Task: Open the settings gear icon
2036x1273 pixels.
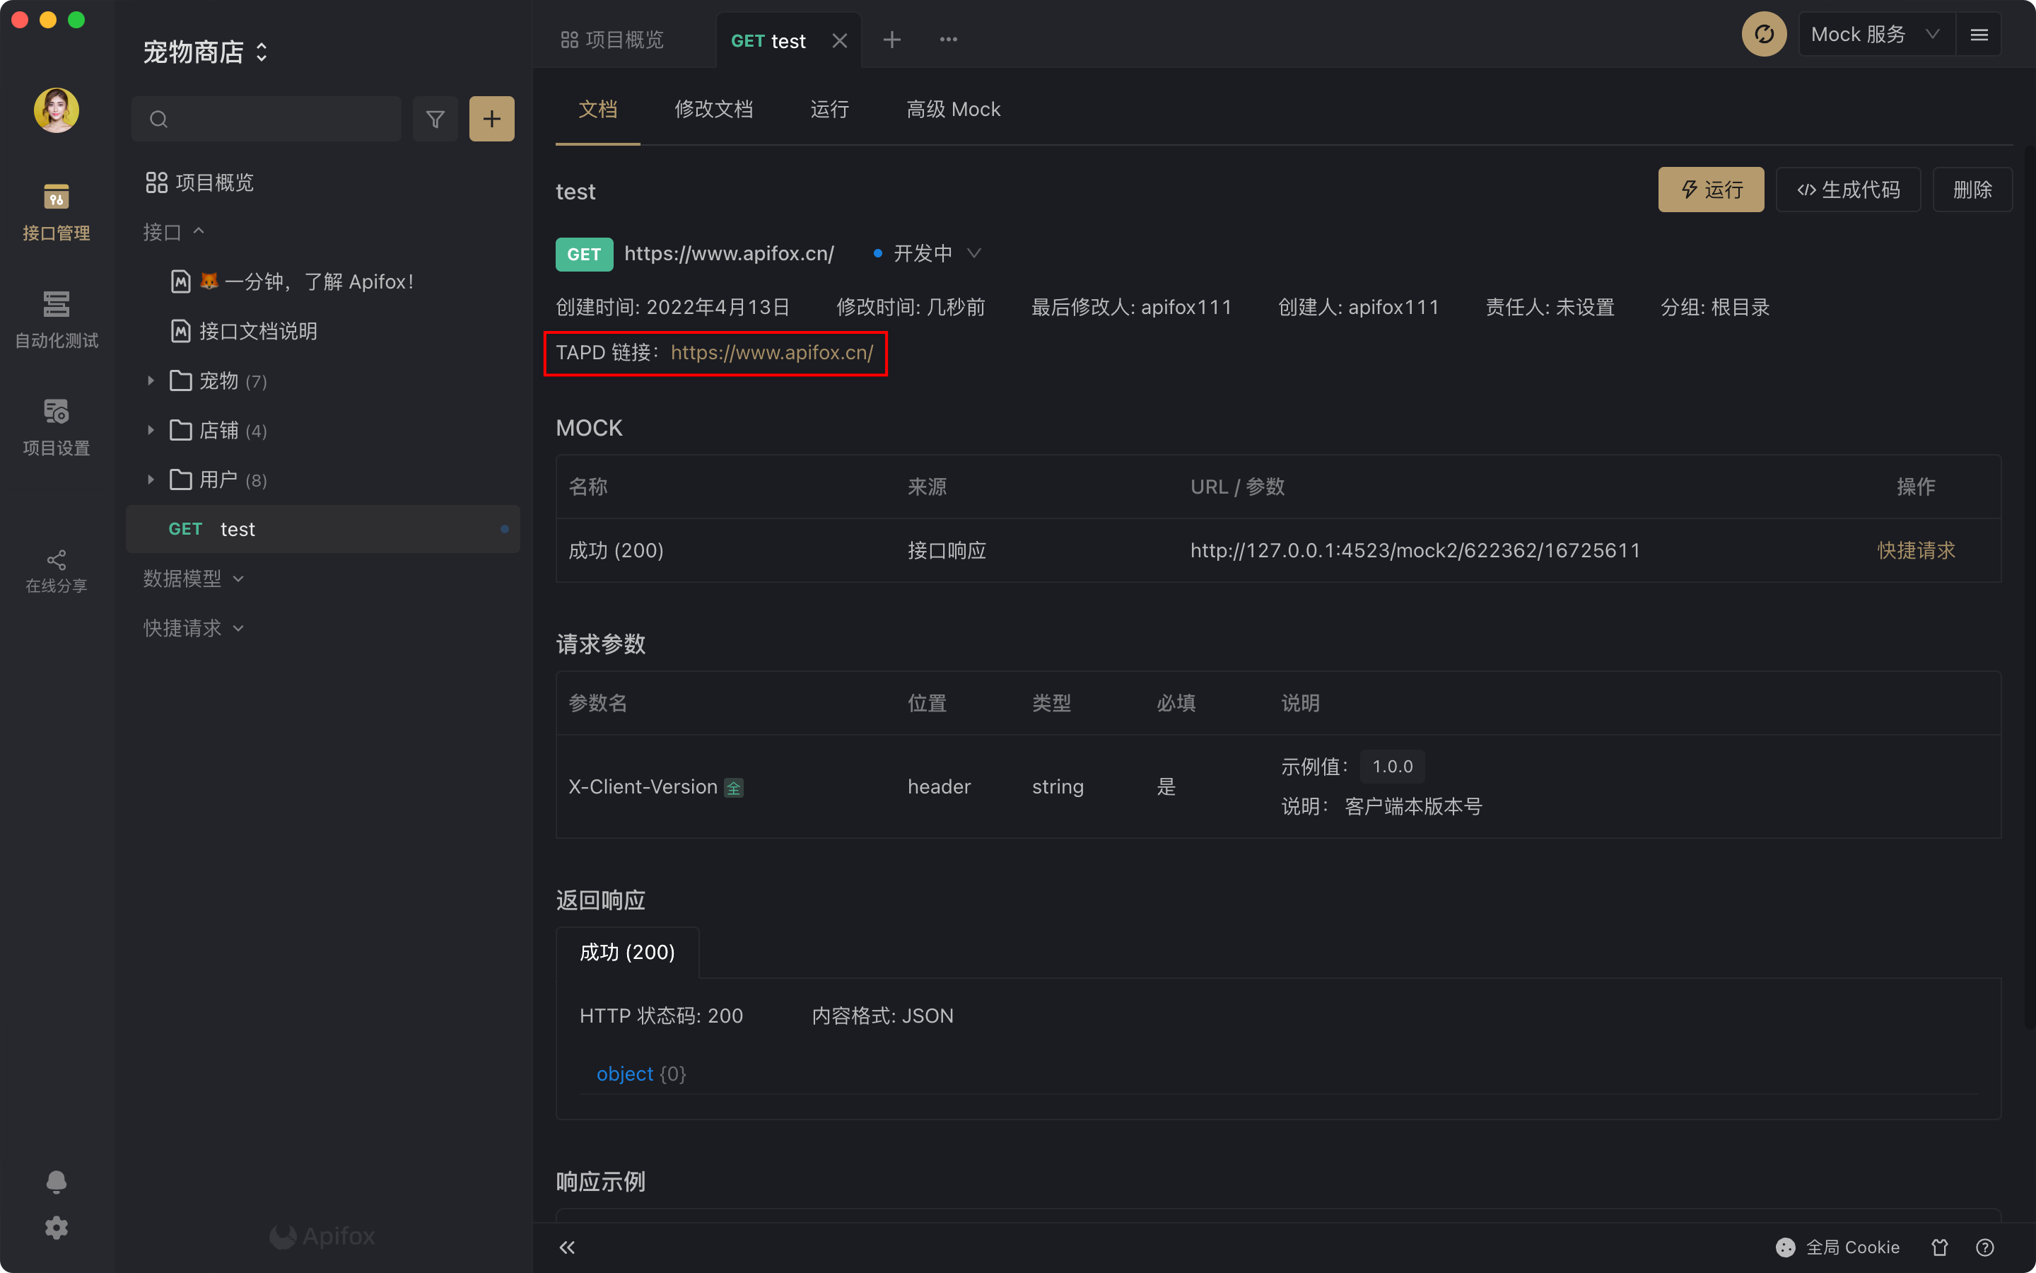Action: 57,1227
